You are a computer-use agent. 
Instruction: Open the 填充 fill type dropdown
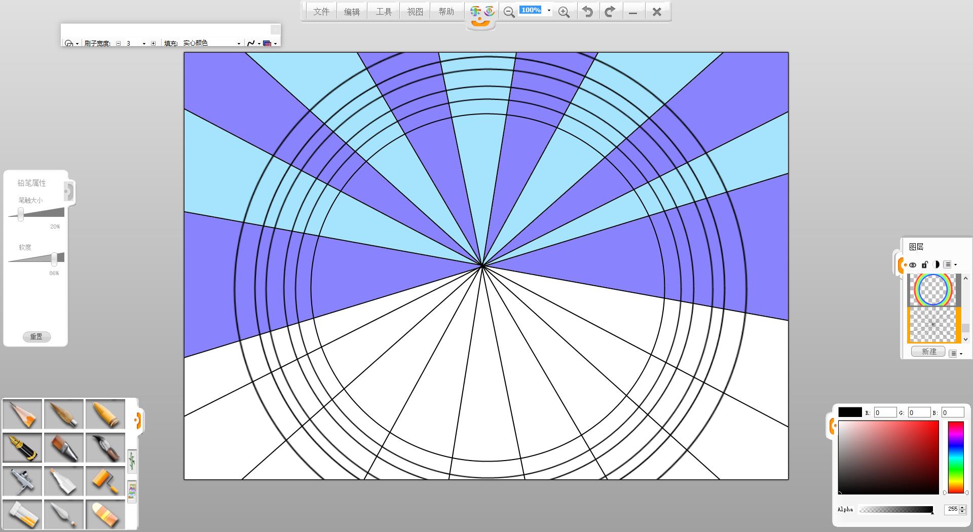(x=239, y=44)
